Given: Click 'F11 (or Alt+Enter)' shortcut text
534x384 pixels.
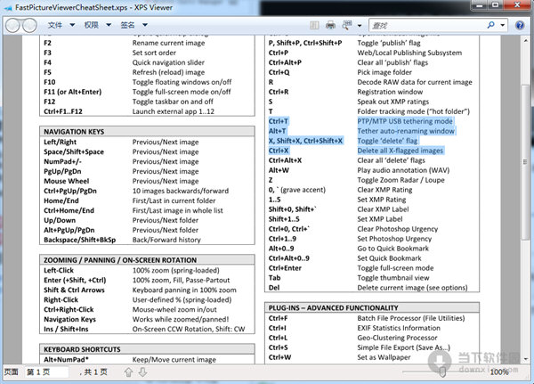Looking at the screenshot, I should [73, 92].
